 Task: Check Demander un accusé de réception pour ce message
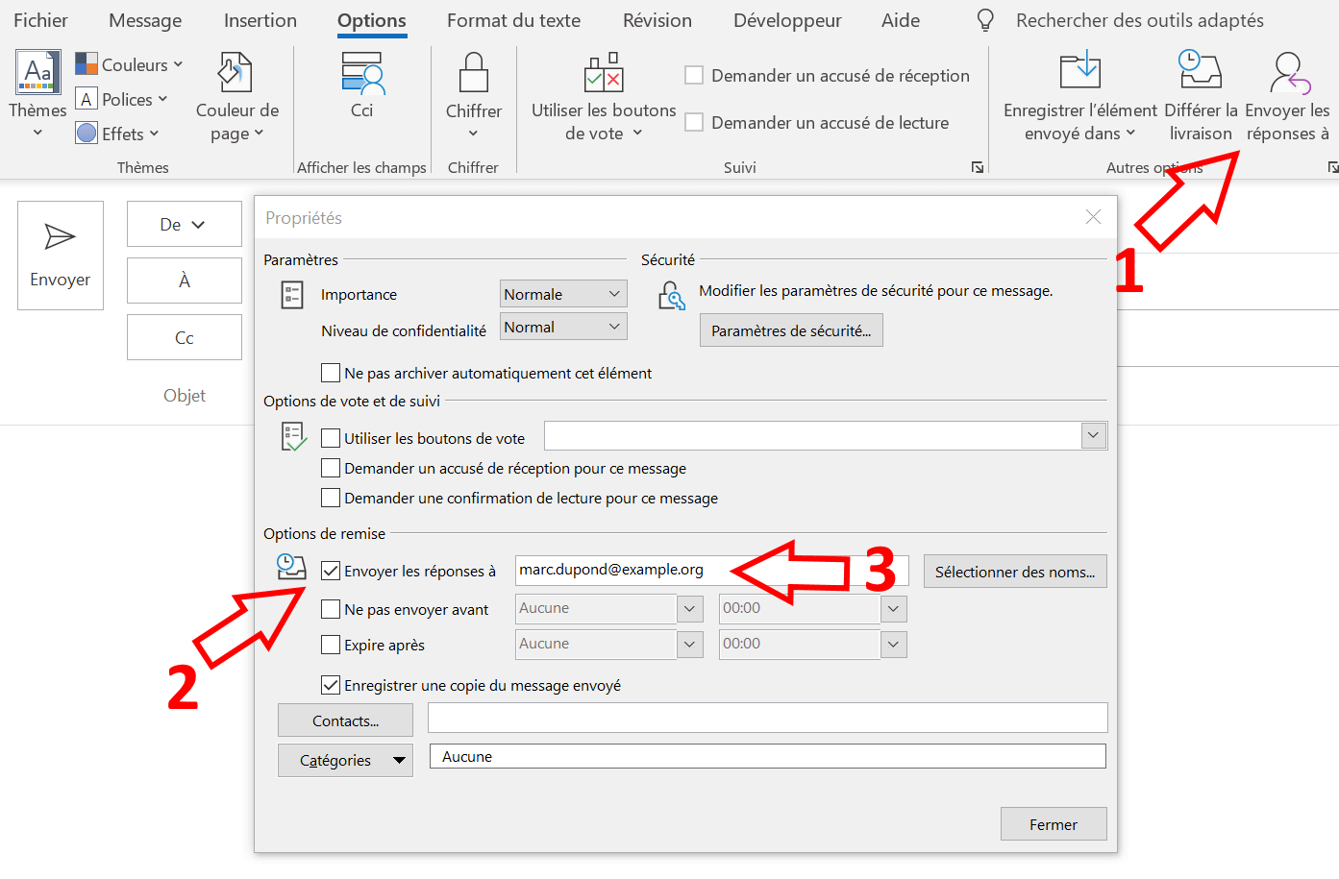(331, 468)
